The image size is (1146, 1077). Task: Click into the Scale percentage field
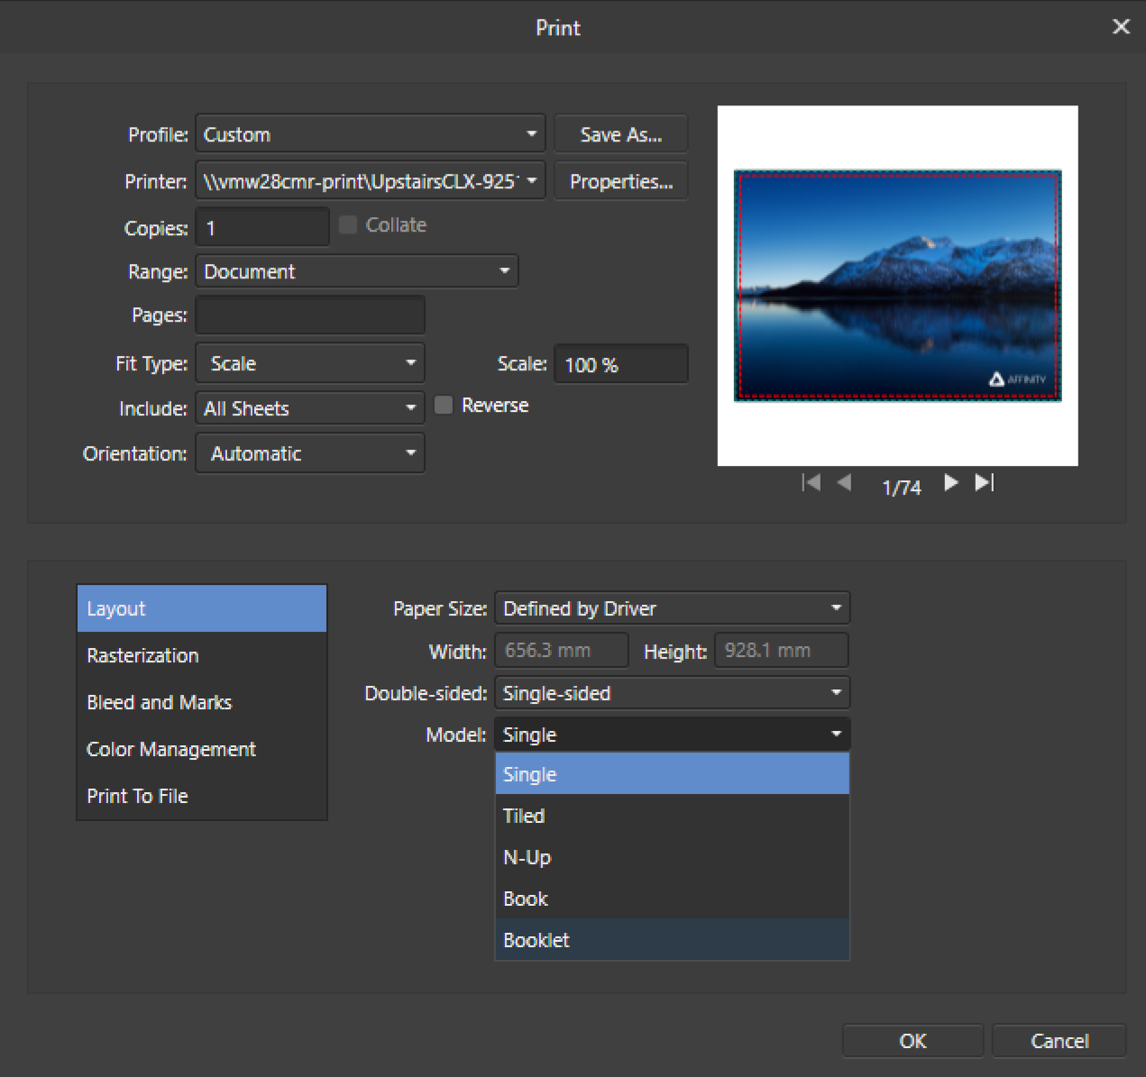click(620, 365)
